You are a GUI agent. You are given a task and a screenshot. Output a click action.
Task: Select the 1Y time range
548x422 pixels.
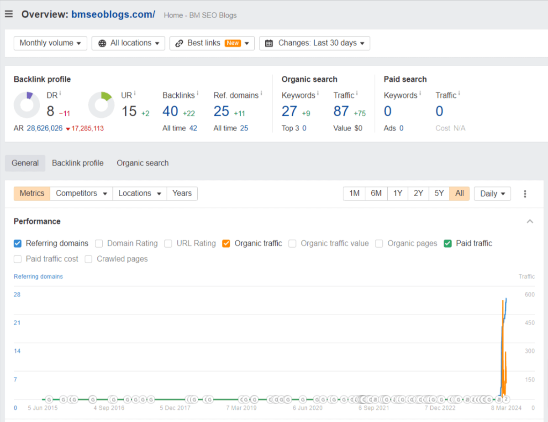[x=398, y=193]
